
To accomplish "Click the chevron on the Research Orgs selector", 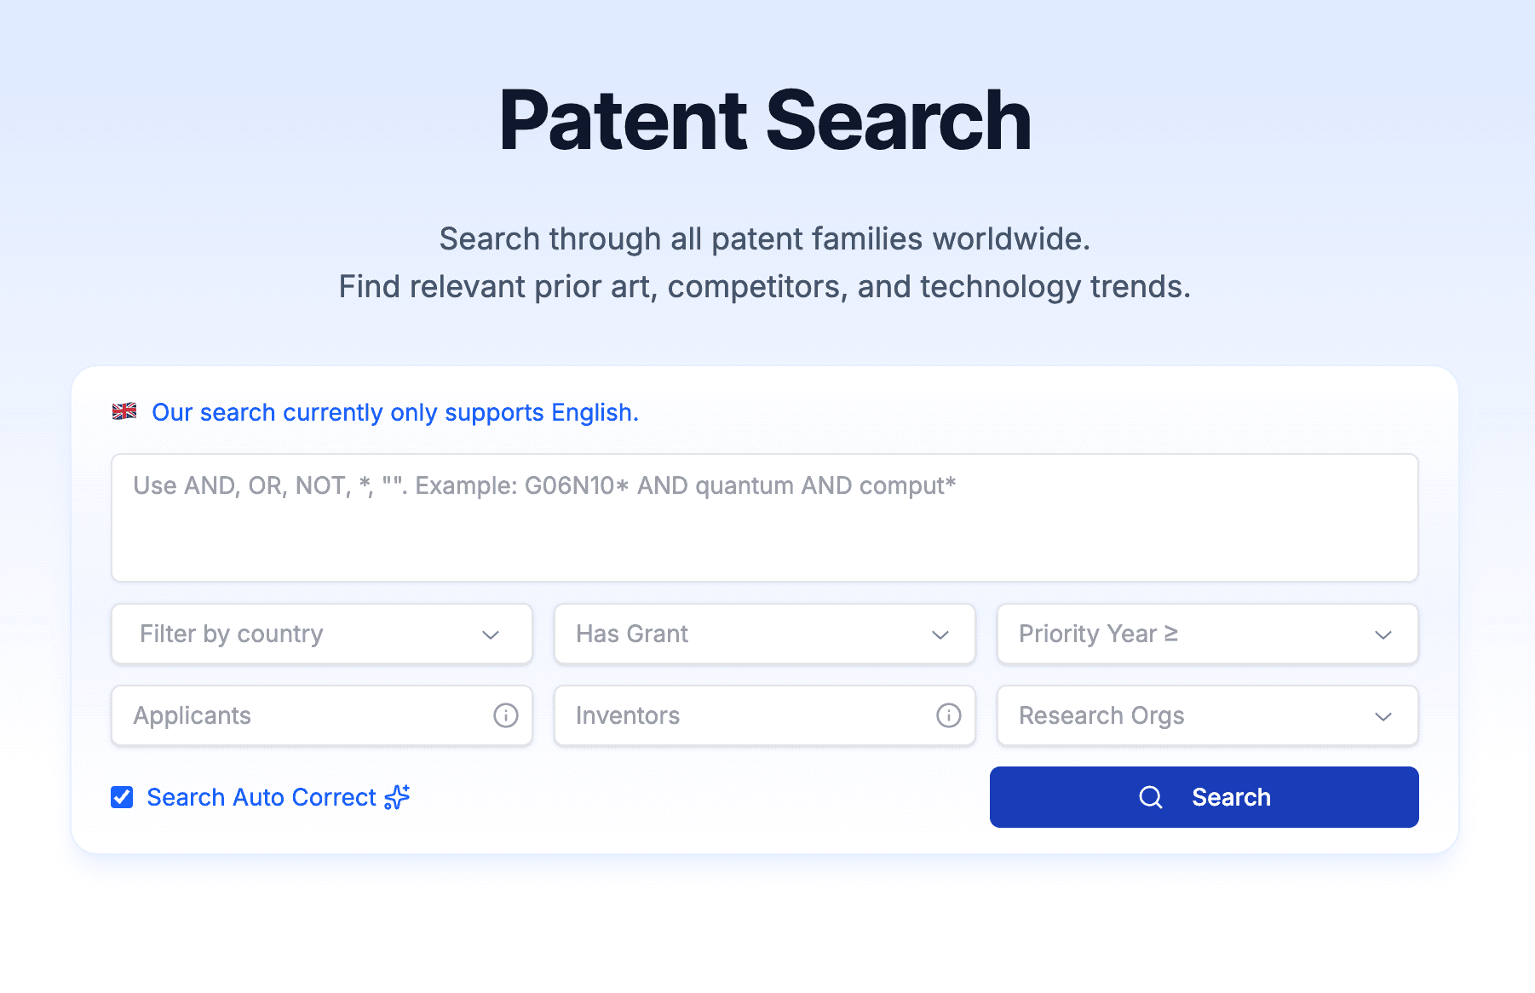I will click(1384, 716).
